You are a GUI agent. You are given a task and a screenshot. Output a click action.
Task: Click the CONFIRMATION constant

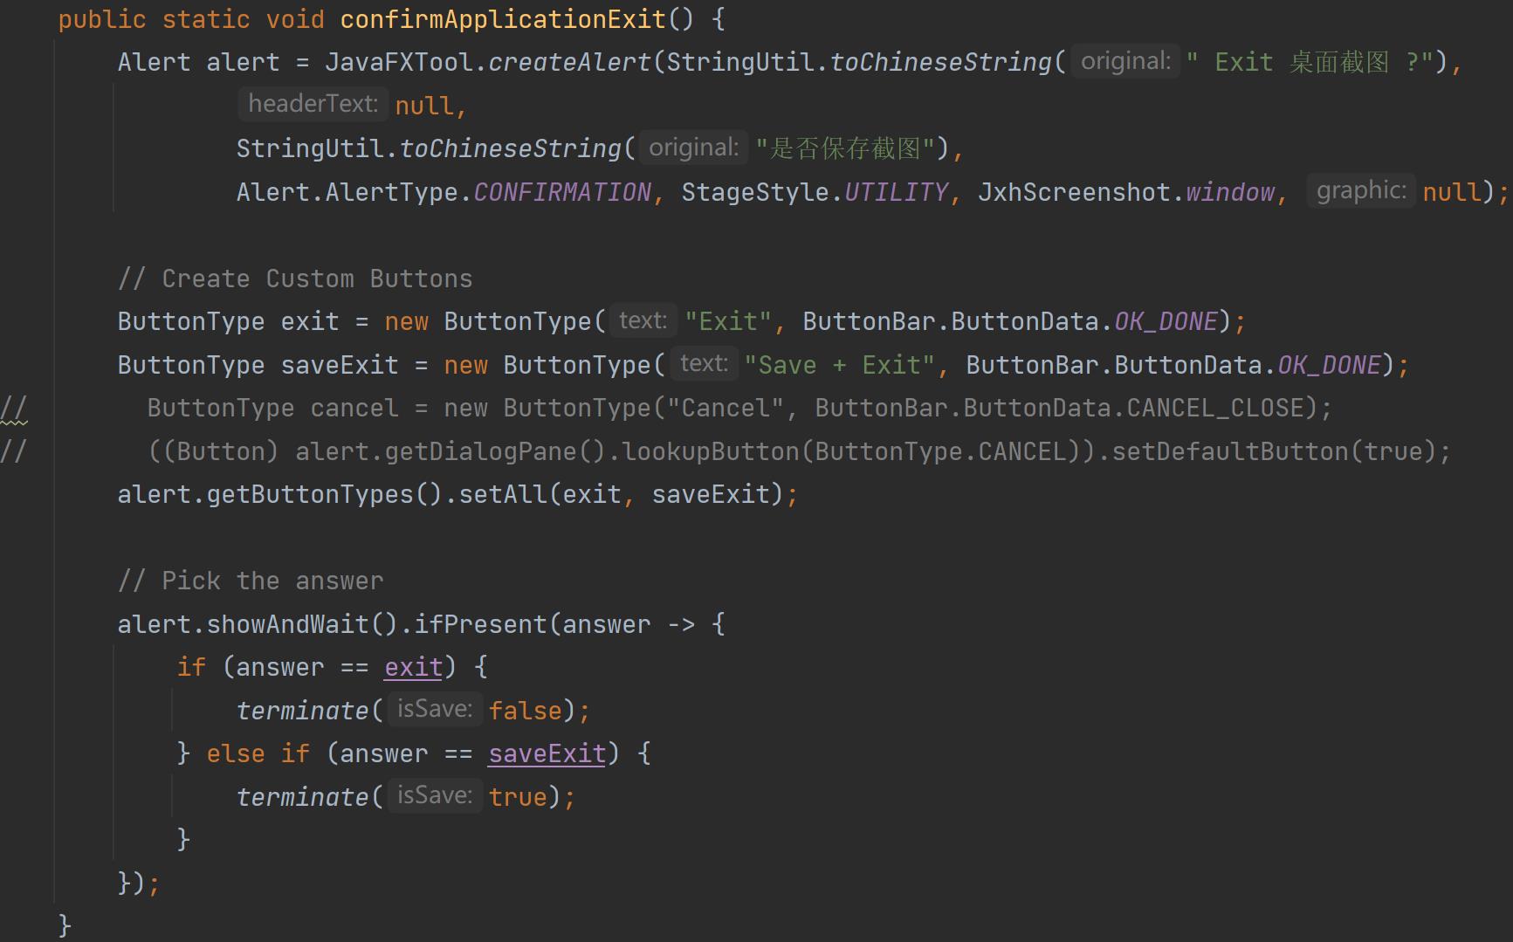[562, 192]
